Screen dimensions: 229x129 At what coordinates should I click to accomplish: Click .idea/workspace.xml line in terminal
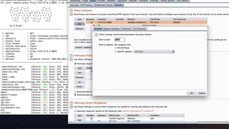(x=34, y=87)
